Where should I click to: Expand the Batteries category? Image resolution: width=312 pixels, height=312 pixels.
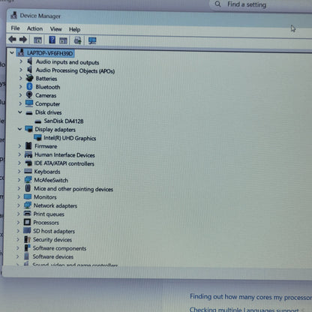point(21,78)
